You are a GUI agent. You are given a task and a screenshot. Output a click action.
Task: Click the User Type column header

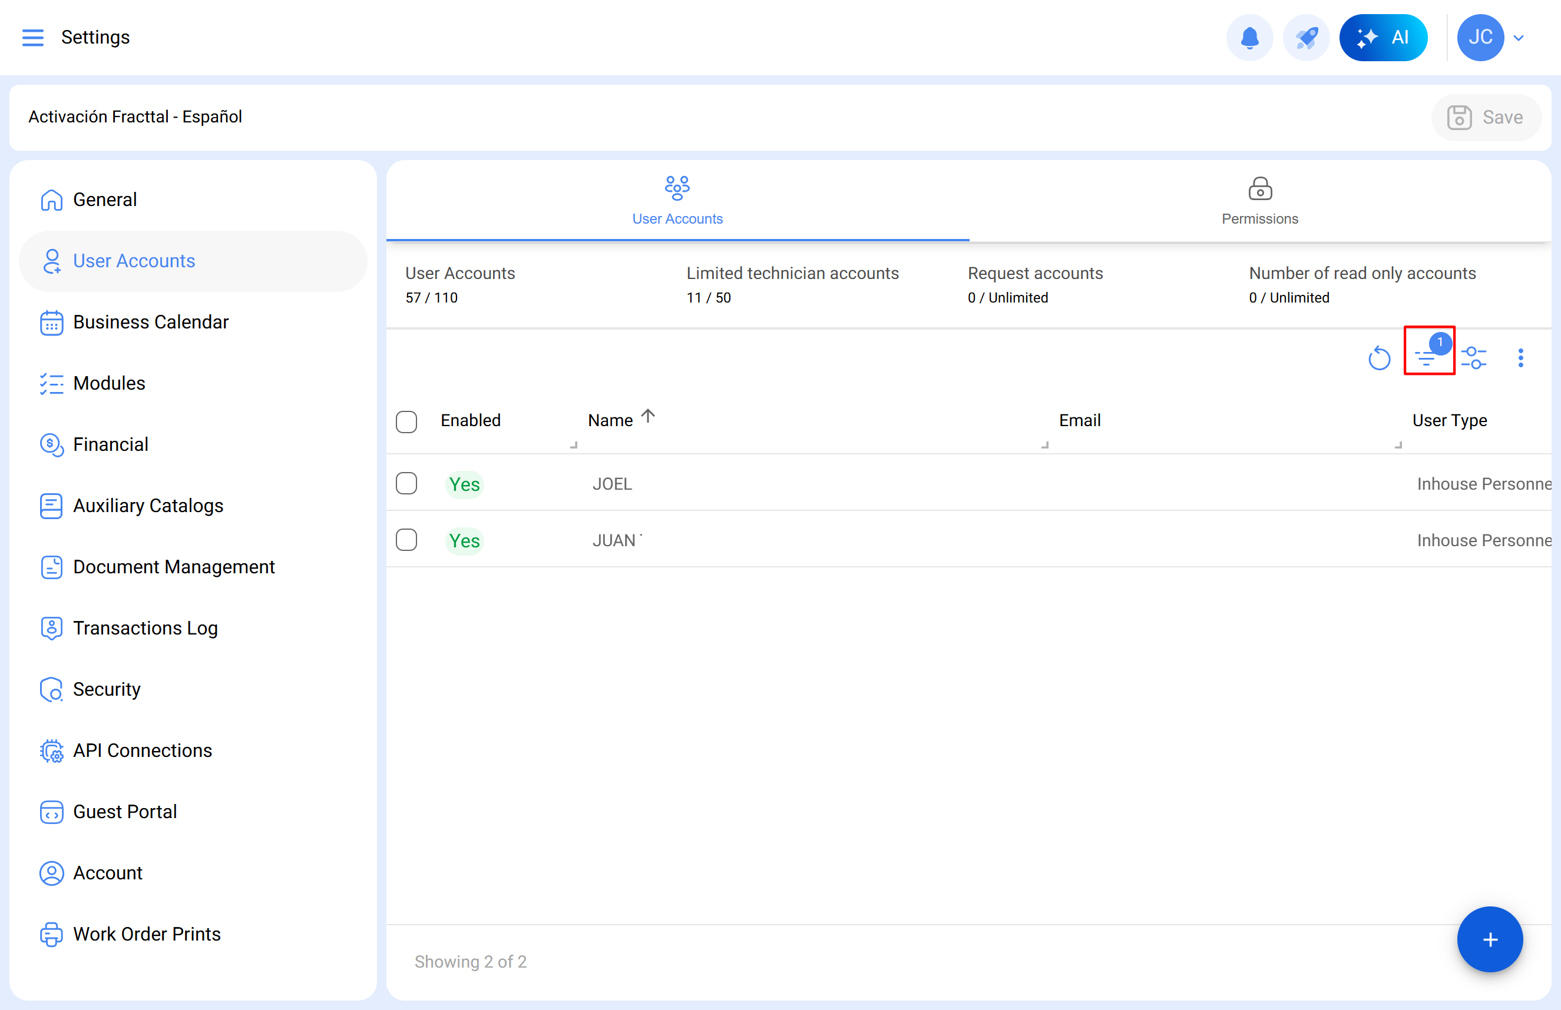pyautogui.click(x=1449, y=420)
